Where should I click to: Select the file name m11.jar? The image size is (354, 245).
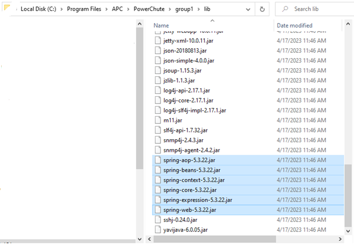click(172, 121)
